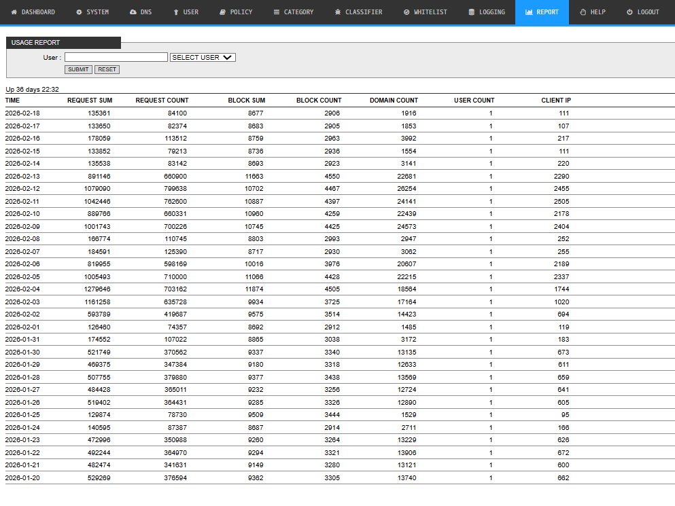Viewport: 675px width, 506px height.
Task: Select the 2026-02-12 report row date
Action: (22, 189)
